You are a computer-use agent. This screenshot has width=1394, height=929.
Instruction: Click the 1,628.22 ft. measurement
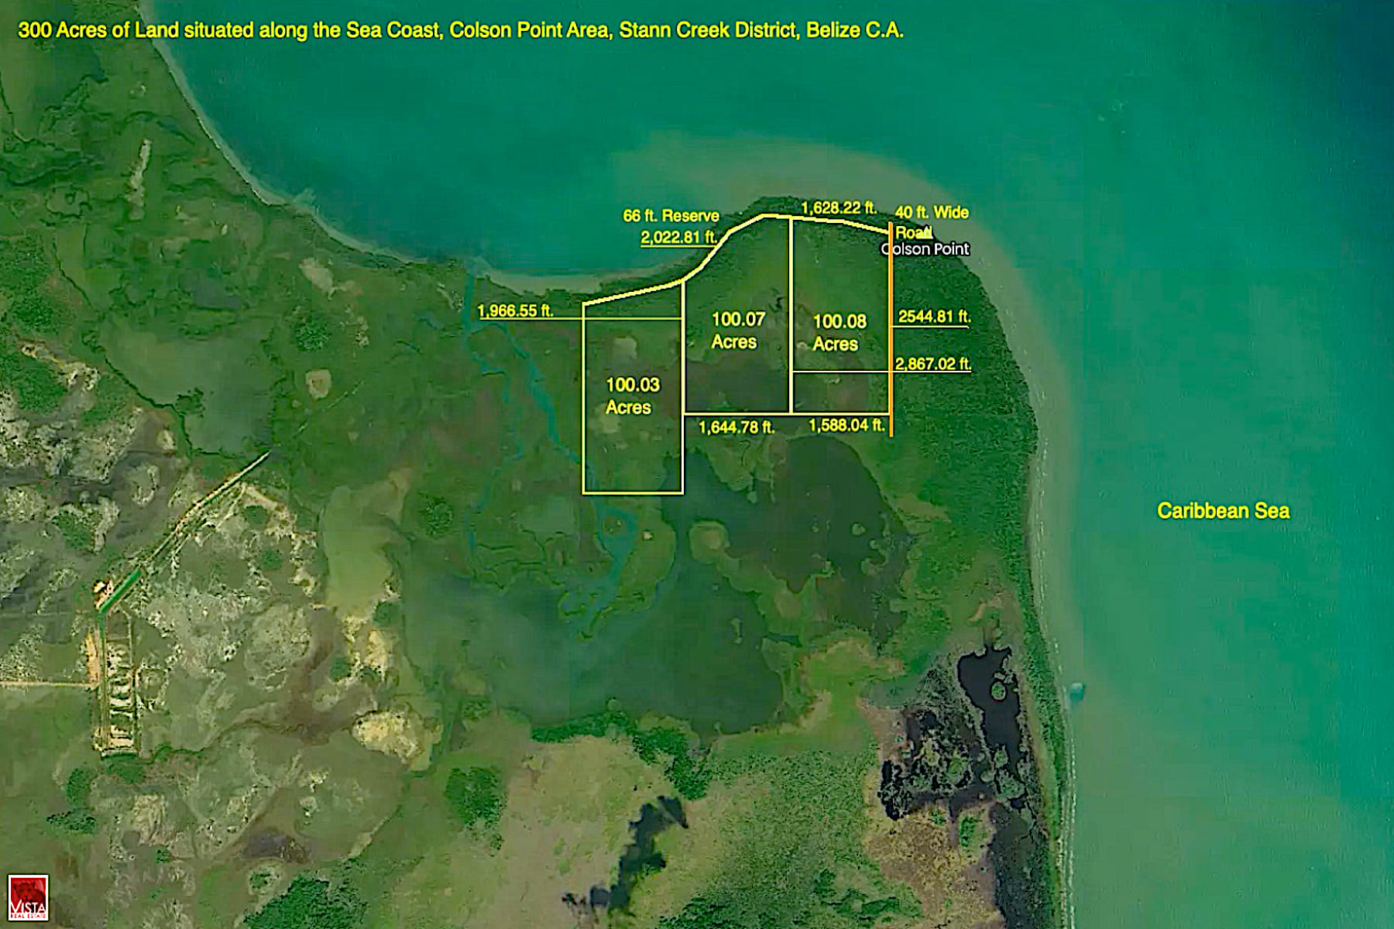(840, 205)
